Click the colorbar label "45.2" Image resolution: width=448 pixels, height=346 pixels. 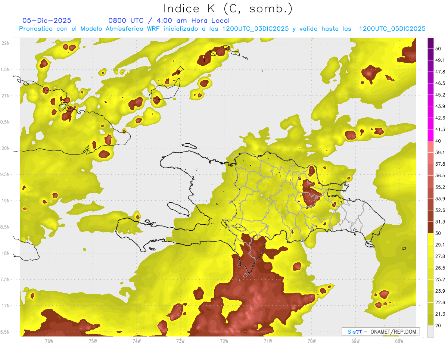[440, 95]
